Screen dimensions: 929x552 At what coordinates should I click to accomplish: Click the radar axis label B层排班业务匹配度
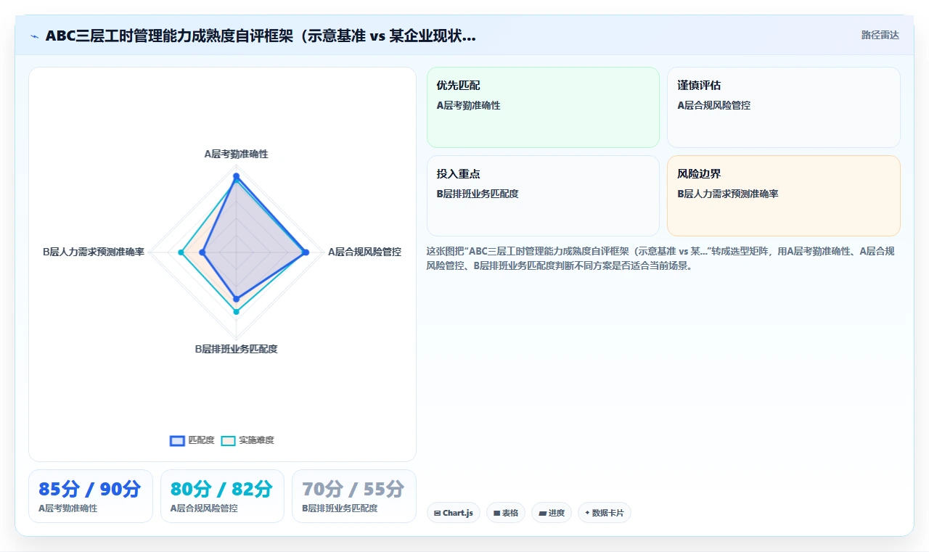(236, 349)
